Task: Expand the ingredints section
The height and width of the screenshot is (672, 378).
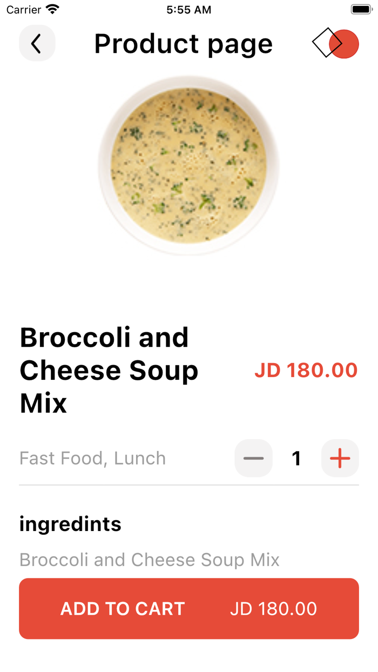Action: [70, 523]
